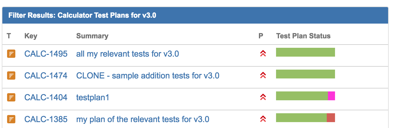Open issue key CALC-1474
Image resolution: width=394 pixels, height=128 pixels.
(x=46, y=76)
